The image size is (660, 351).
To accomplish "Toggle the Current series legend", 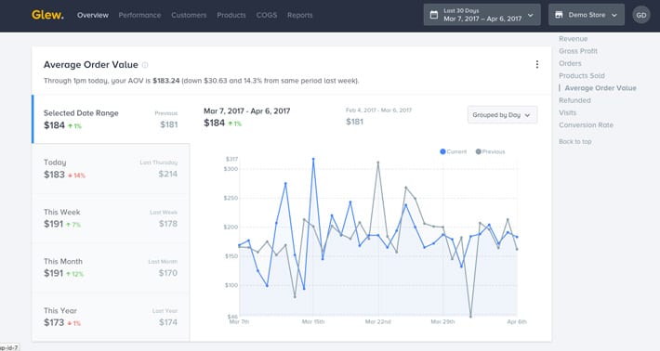I will click(454, 151).
